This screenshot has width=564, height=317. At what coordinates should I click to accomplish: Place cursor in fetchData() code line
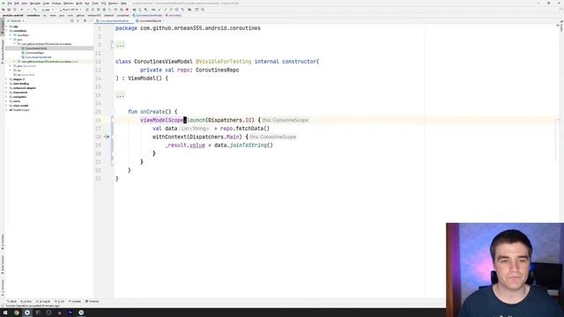click(x=211, y=129)
